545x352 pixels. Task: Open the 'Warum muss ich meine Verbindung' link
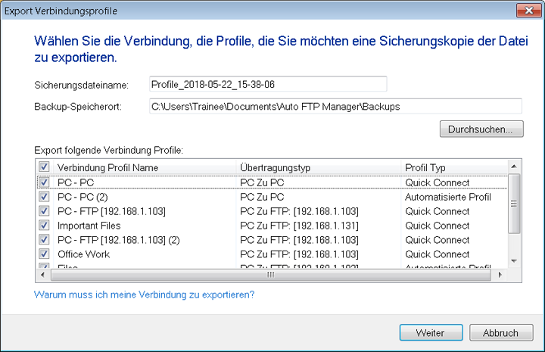pyautogui.click(x=145, y=294)
